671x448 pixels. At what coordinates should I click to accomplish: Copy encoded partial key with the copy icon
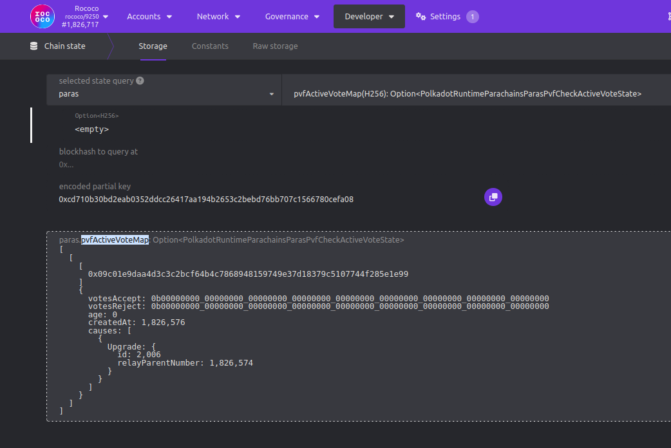point(493,197)
